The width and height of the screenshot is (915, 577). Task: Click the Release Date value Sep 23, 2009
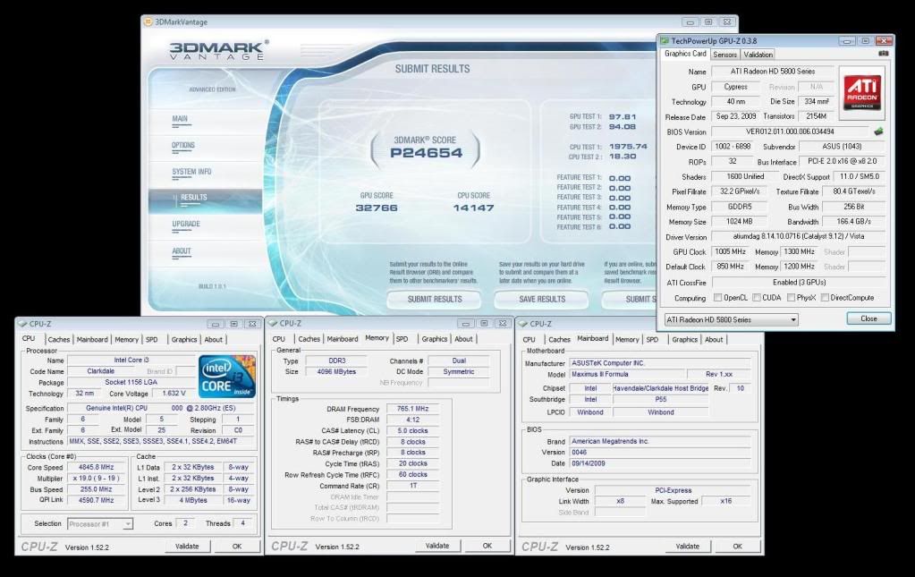point(735,116)
